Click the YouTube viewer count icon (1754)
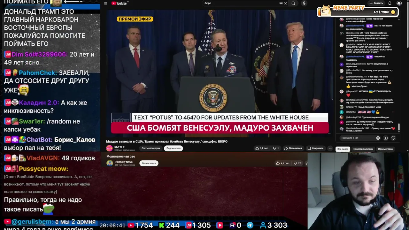The width and height of the screenshot is (409, 230). [131, 225]
